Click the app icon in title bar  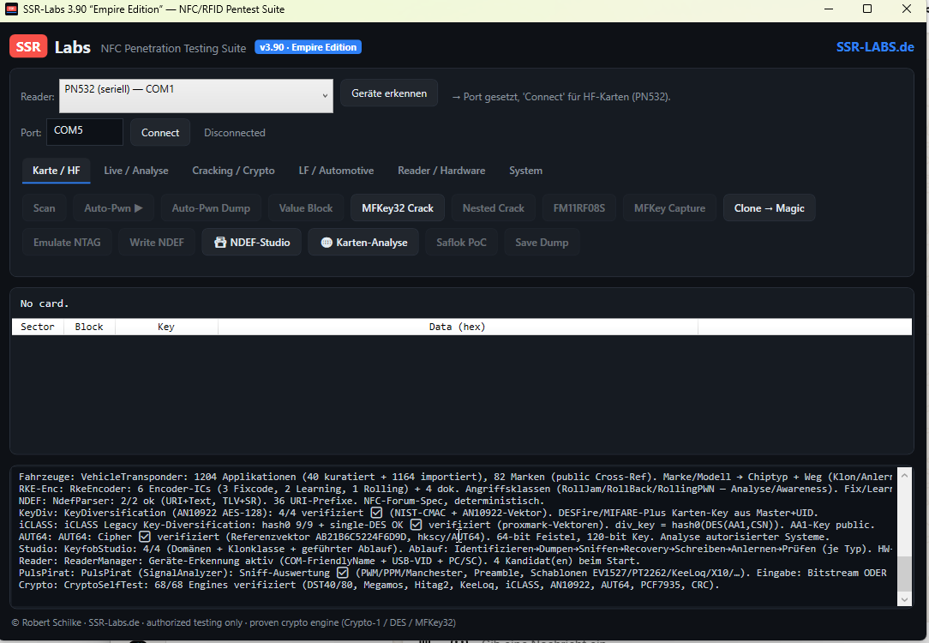tap(11, 9)
